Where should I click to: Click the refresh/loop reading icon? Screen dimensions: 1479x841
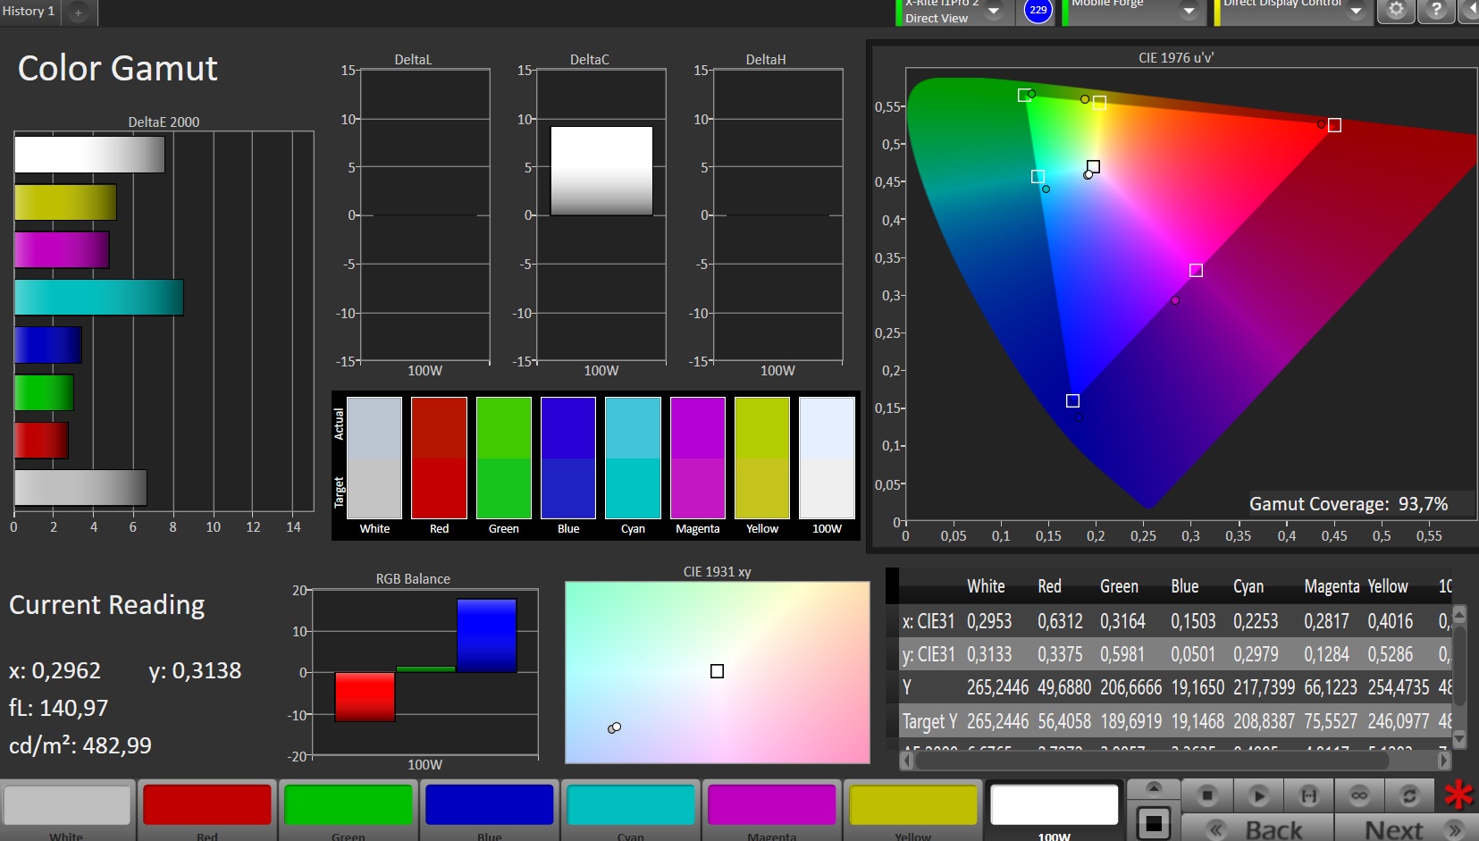pos(1409,795)
